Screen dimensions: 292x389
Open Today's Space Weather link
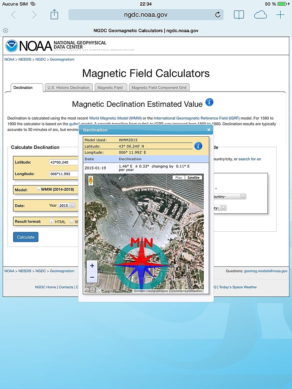(x=238, y=287)
